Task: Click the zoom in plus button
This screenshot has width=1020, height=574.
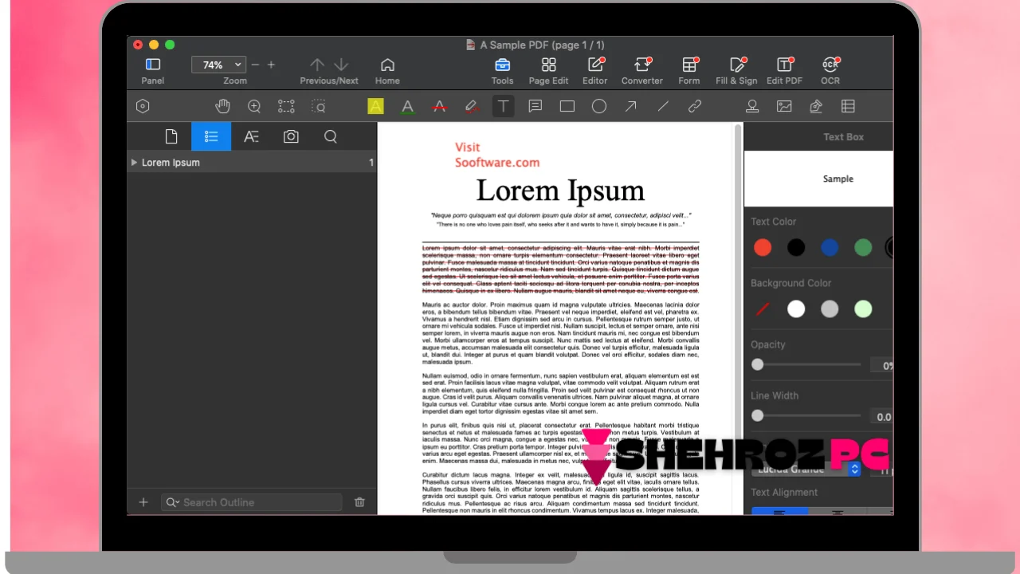Action: pos(271,65)
